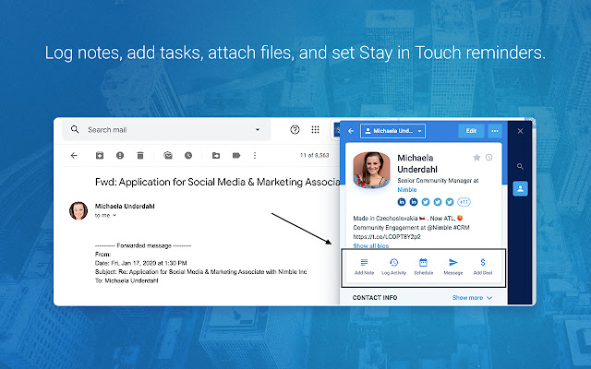591x369 pixels.
Task: Toggle Stay in Touch reminder clock
Action: (488, 158)
